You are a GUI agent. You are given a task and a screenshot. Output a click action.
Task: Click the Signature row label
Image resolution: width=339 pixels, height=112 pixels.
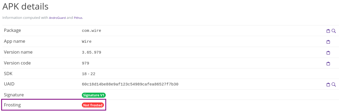coord(14,95)
